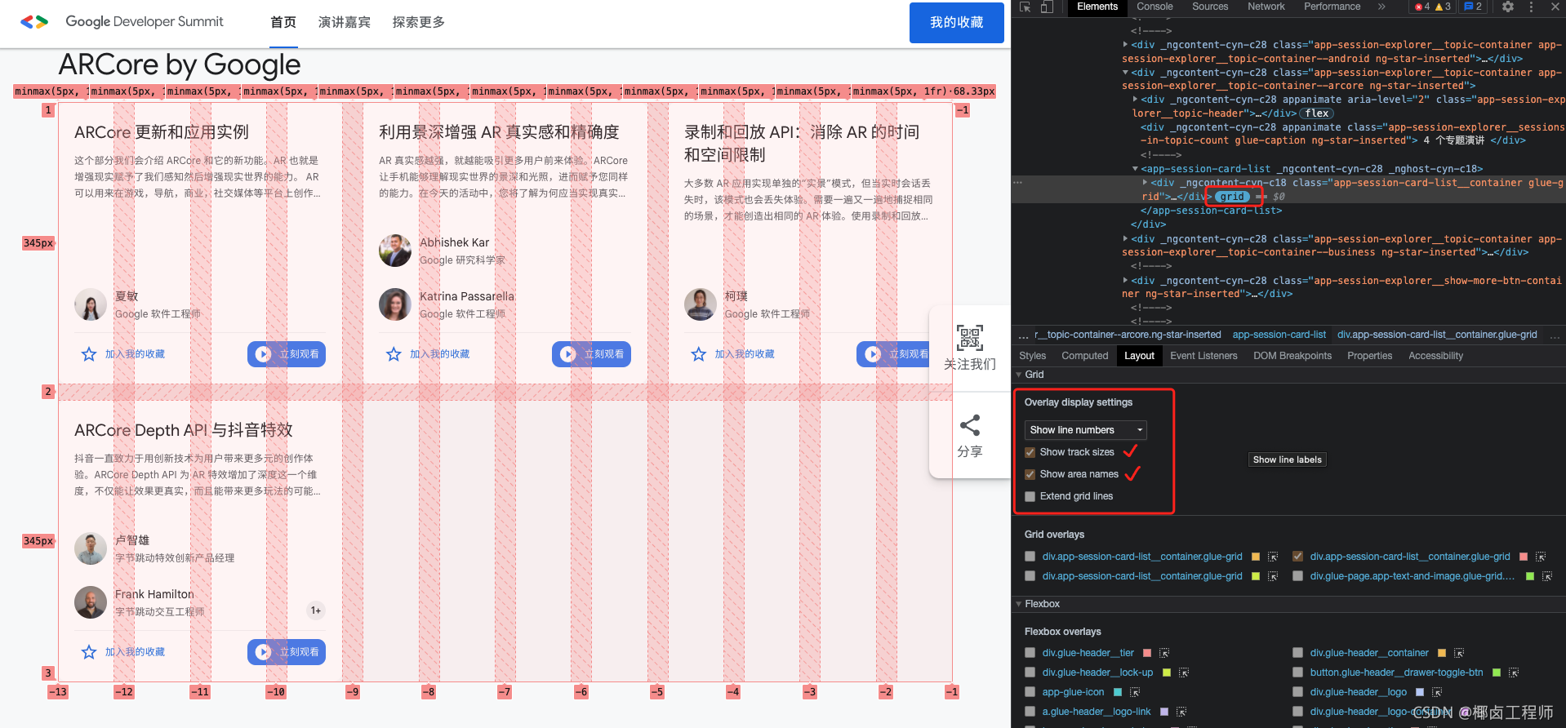Click the Google Developers logo in page header
This screenshot has height=728, width=1566.
[34, 22]
